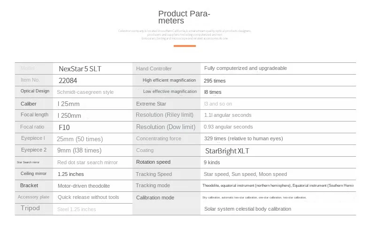Viewport: 371px width, 228px height.
Task: Click the Star speed, Sun speed, Moon speed text
Action: click(x=245, y=174)
